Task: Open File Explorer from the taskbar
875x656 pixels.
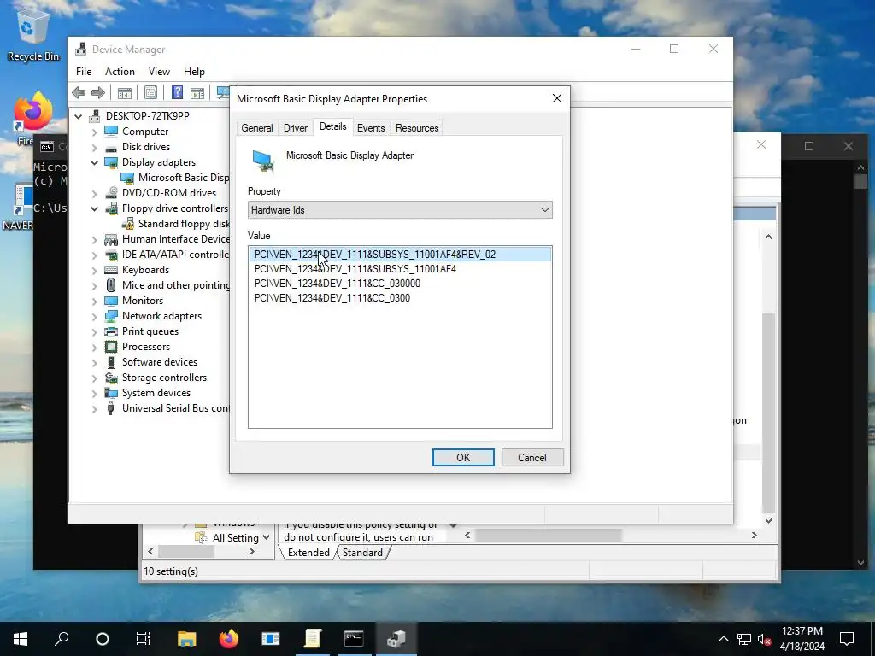Action: (x=187, y=639)
